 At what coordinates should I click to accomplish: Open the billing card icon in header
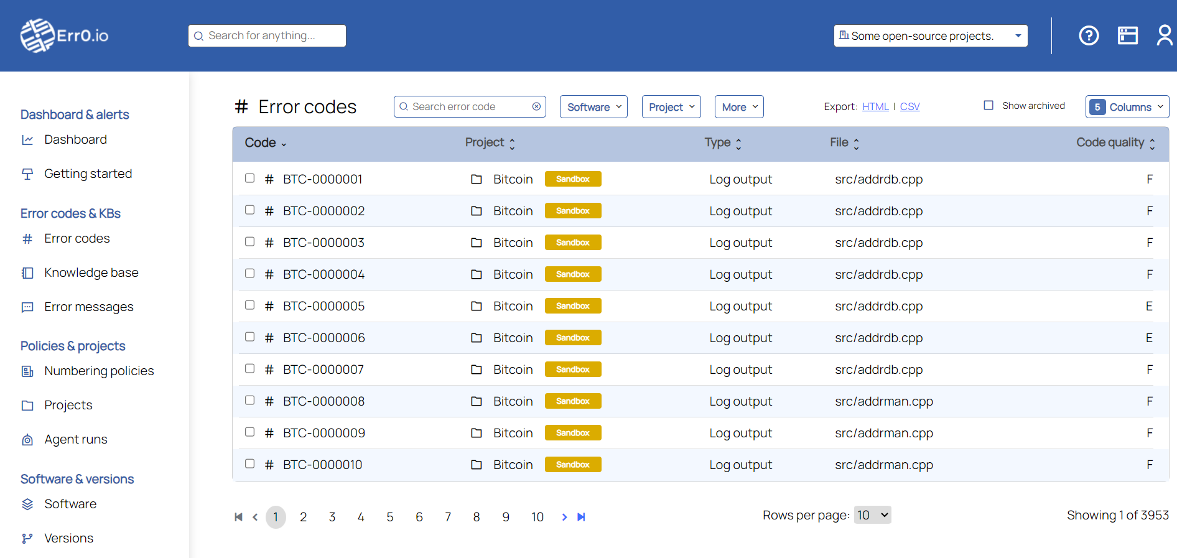(1128, 35)
